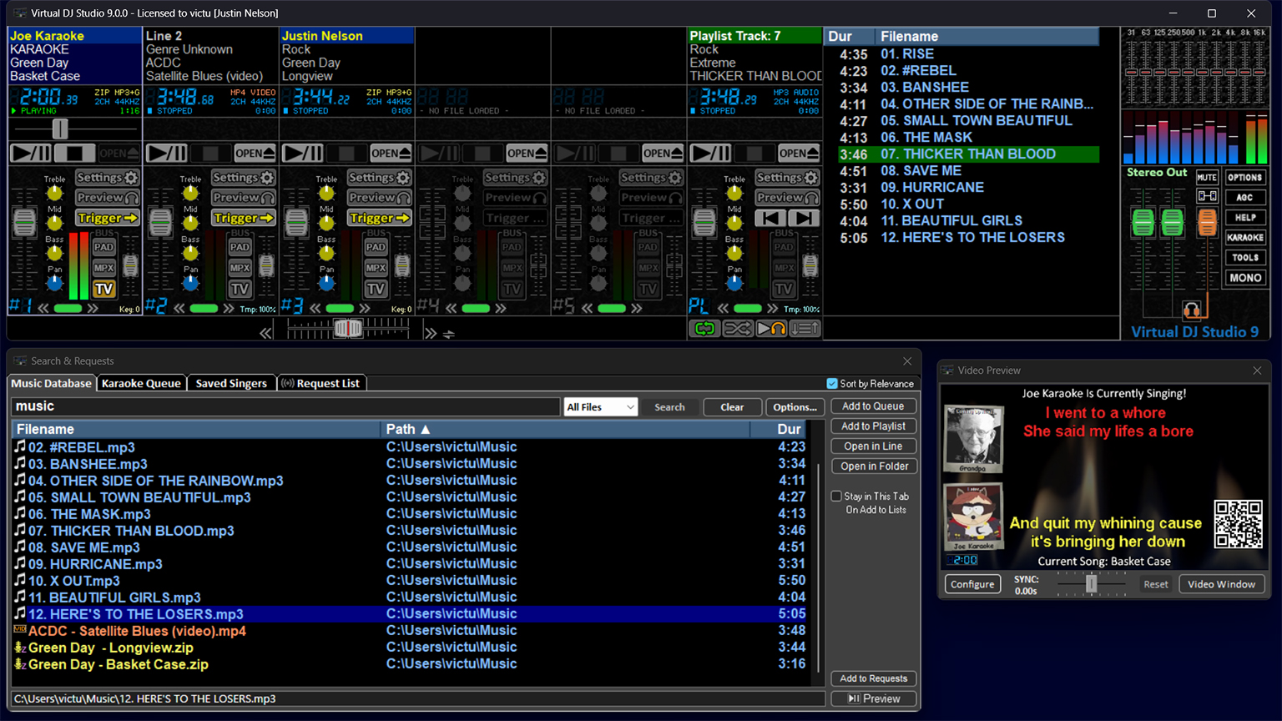1282x721 pixels.
Task: Toggle playlist shuffle
Action: click(x=738, y=329)
